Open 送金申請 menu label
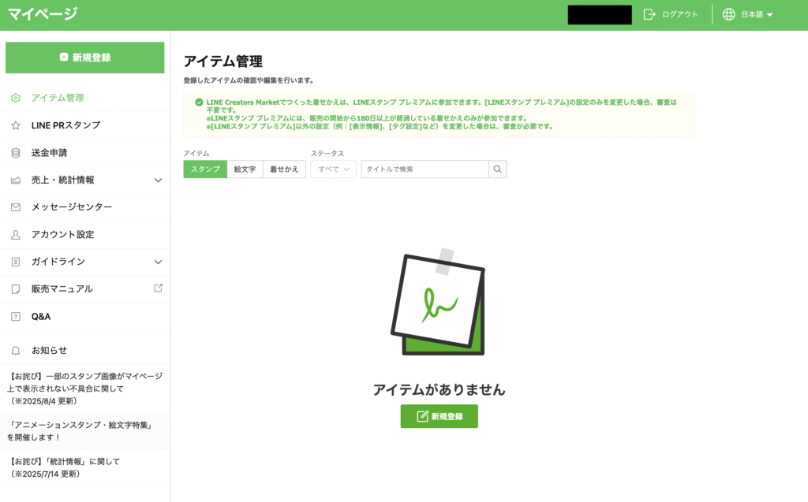808x502 pixels. [x=50, y=153]
